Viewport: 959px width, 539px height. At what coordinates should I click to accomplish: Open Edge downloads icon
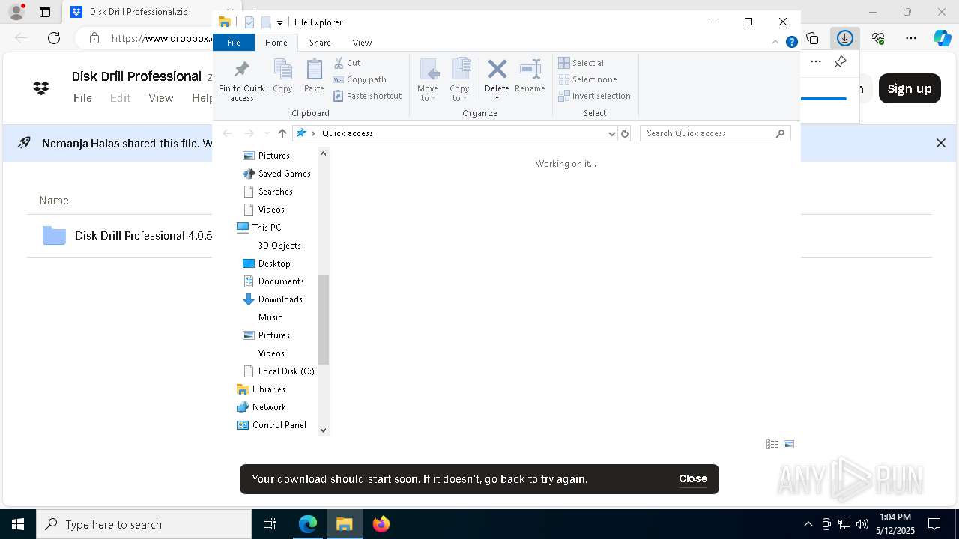(845, 38)
